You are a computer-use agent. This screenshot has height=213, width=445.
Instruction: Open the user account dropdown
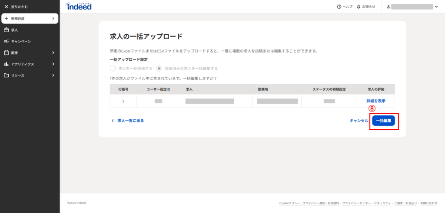point(436,7)
